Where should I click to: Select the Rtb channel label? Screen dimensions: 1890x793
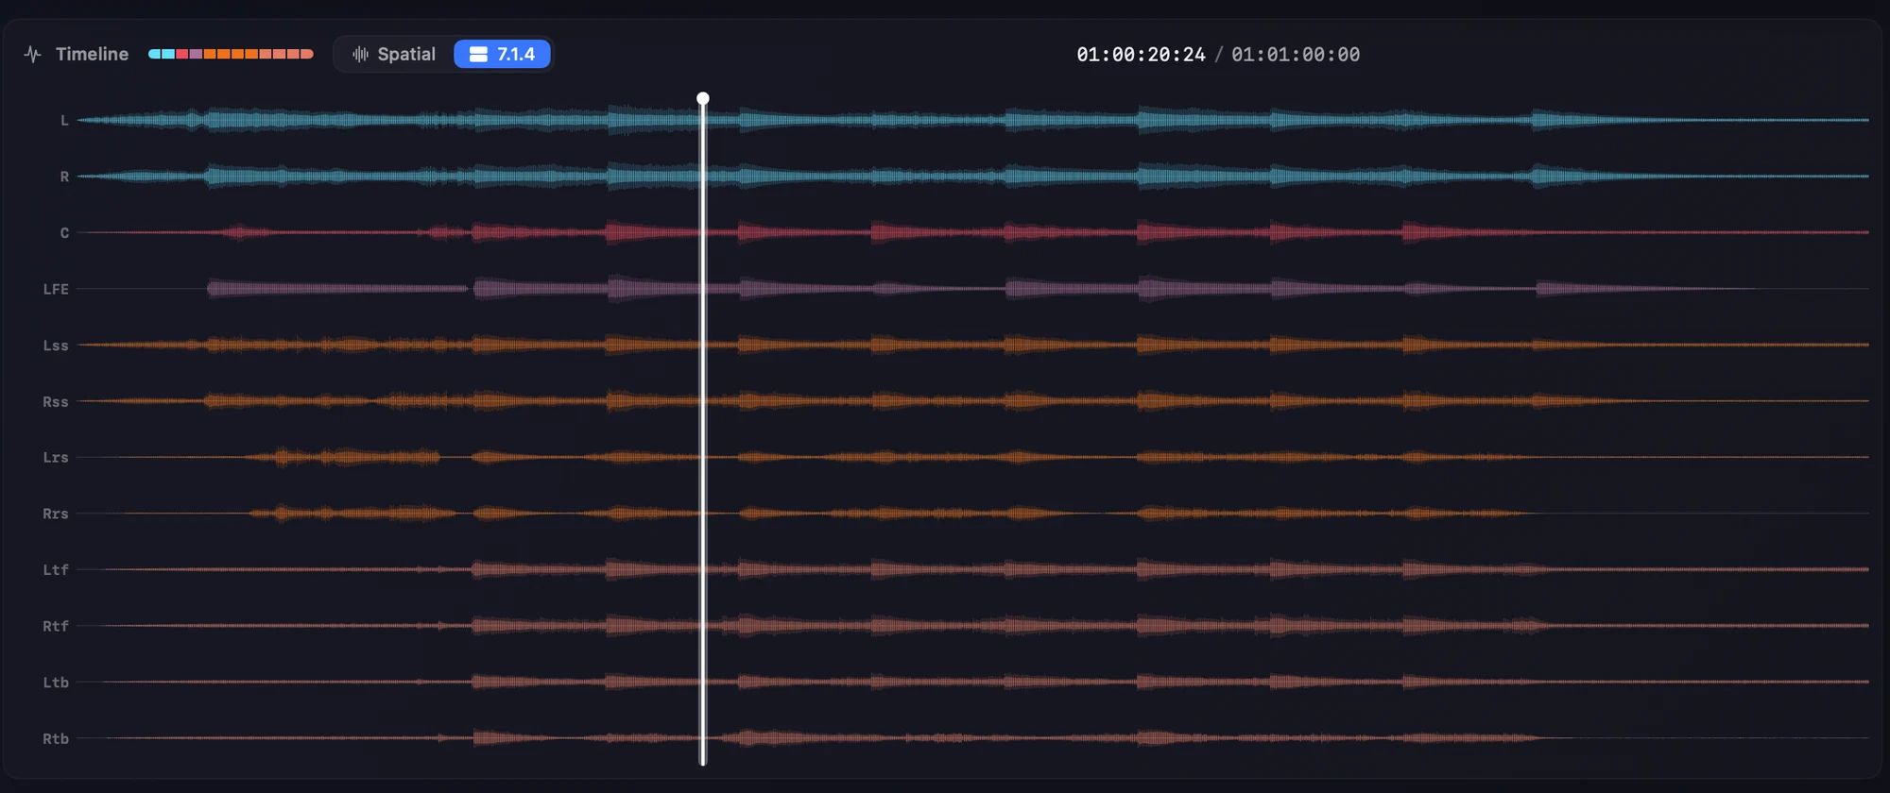click(x=56, y=738)
